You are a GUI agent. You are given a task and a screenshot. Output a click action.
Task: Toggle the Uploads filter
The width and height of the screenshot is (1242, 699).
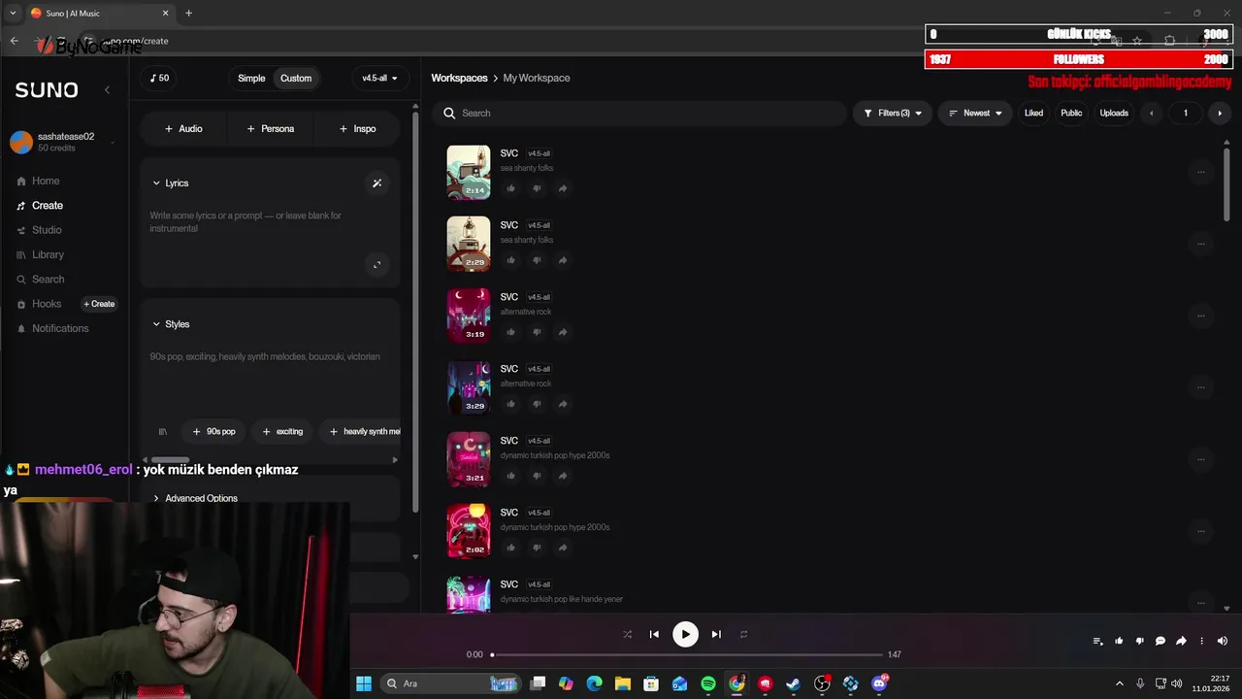coord(1114,114)
